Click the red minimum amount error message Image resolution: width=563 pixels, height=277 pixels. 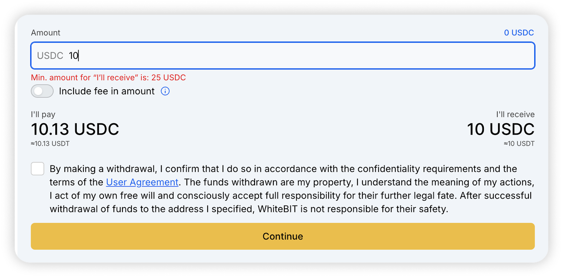(108, 77)
